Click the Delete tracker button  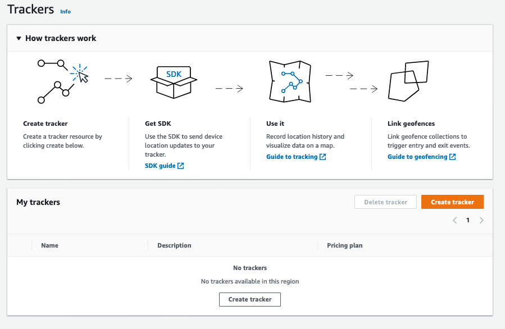(385, 202)
